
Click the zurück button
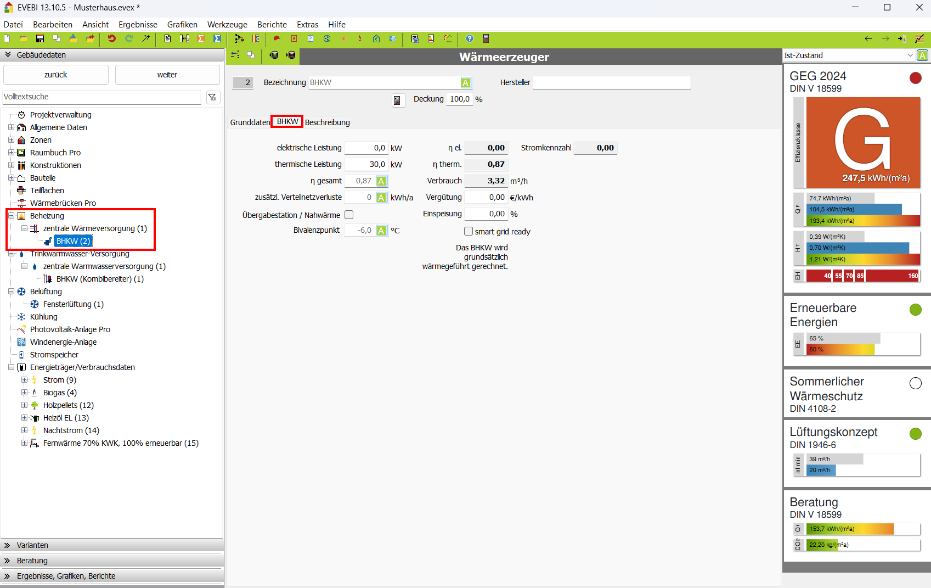click(56, 75)
